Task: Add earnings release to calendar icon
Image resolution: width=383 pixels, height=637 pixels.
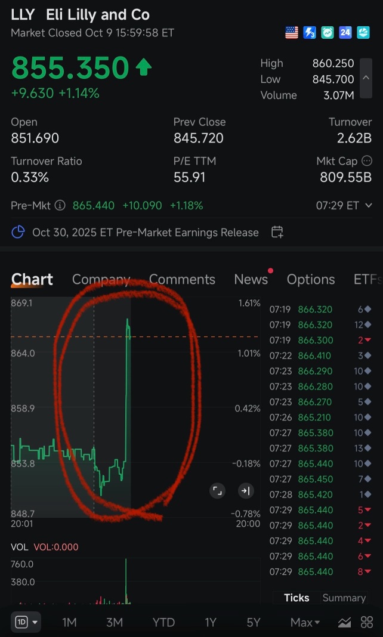Action: (277, 232)
